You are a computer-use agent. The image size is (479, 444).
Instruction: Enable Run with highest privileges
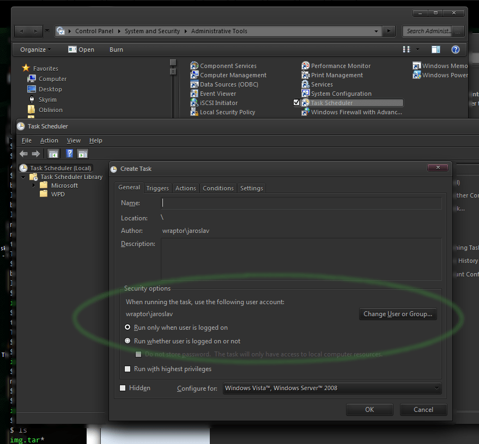[x=128, y=369]
